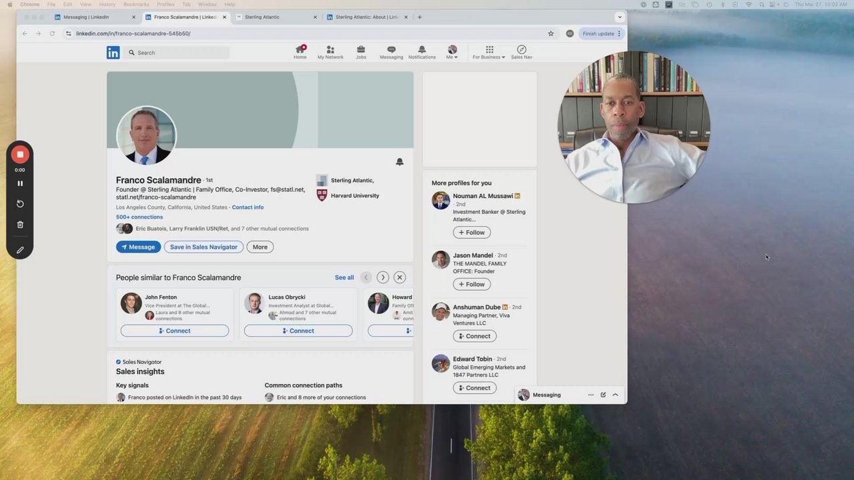Screen dimensions: 854x480
Task: Pause the screen recording
Action: point(20,183)
